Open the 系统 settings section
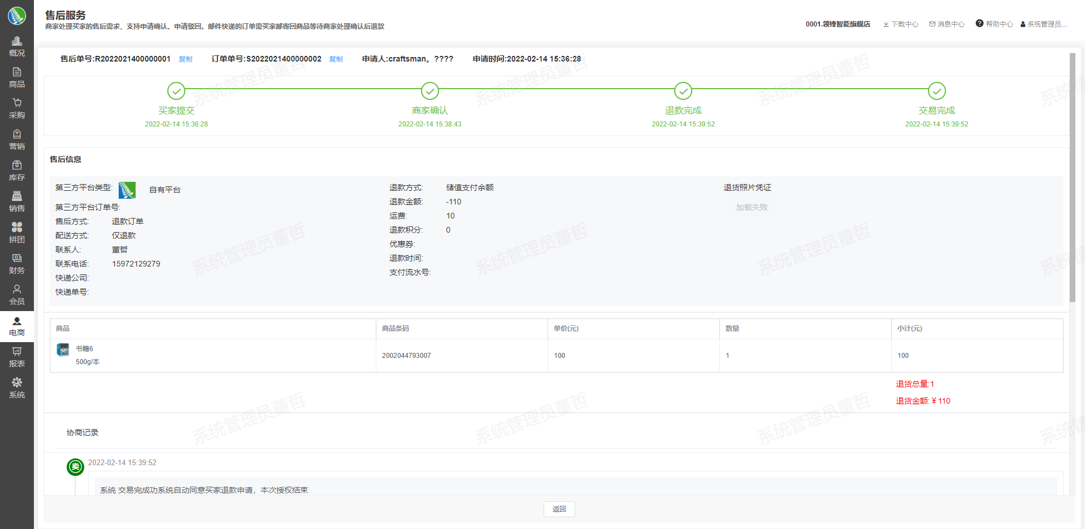Viewport: 1085px width, 529px height. pos(17,388)
